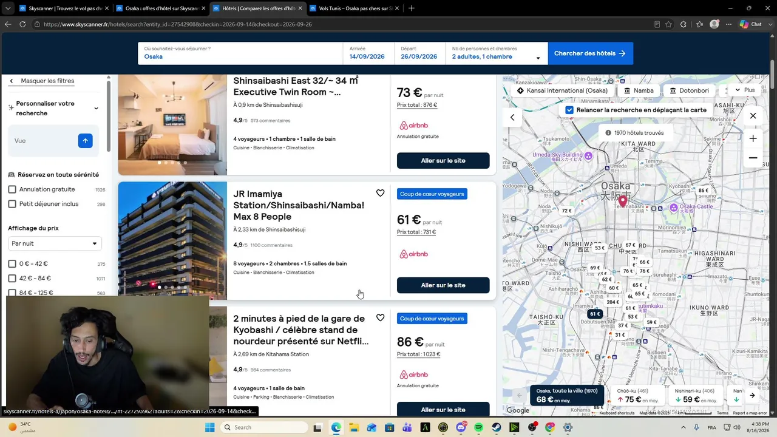The height and width of the screenshot is (437, 777).
Task: Check the 42 € - 84 € price range
Action: (x=12, y=278)
